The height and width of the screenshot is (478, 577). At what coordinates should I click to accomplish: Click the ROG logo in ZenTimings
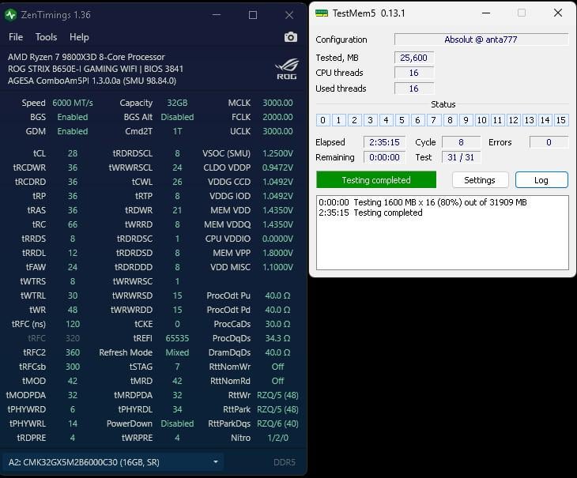(286, 69)
